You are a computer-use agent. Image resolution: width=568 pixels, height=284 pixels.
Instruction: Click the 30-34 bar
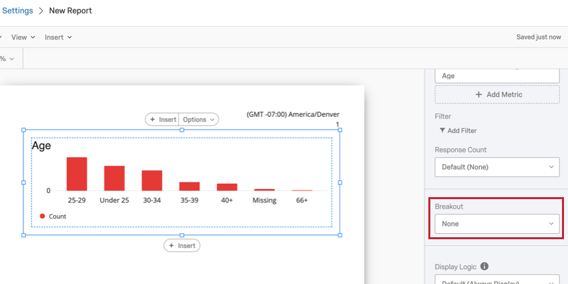click(x=152, y=180)
